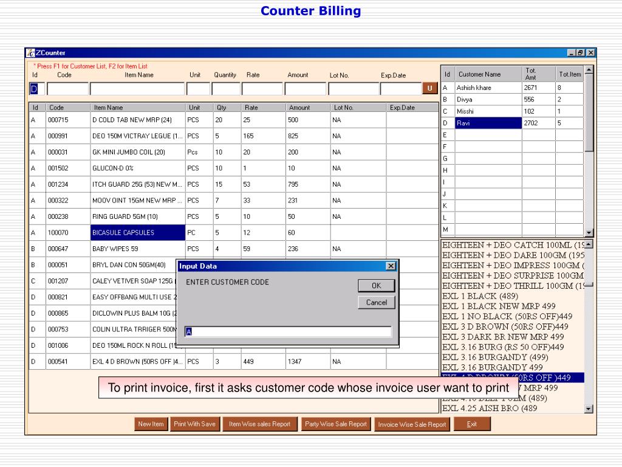Select COLIN ULTRA TRRIGER row

[x=102, y=329]
